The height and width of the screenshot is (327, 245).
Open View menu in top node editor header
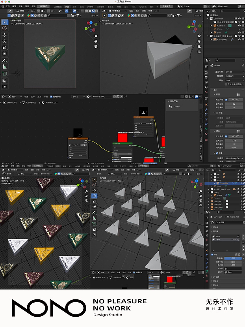26,96
